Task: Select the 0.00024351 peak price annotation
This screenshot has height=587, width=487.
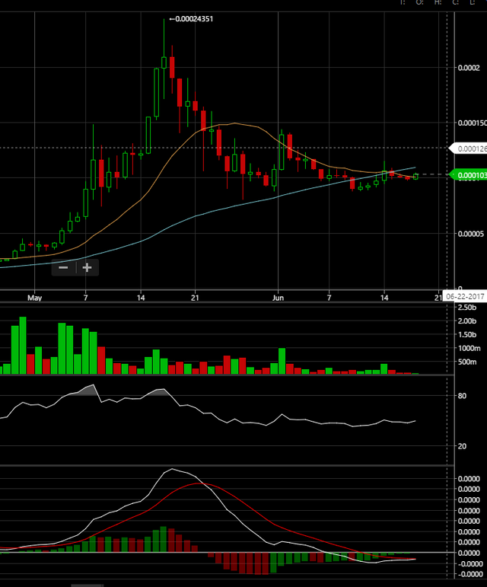Action: [x=191, y=19]
